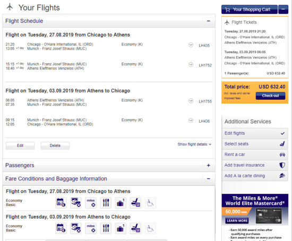The image size is (292, 241).
Task: Open Select seats service
Action: point(255,144)
